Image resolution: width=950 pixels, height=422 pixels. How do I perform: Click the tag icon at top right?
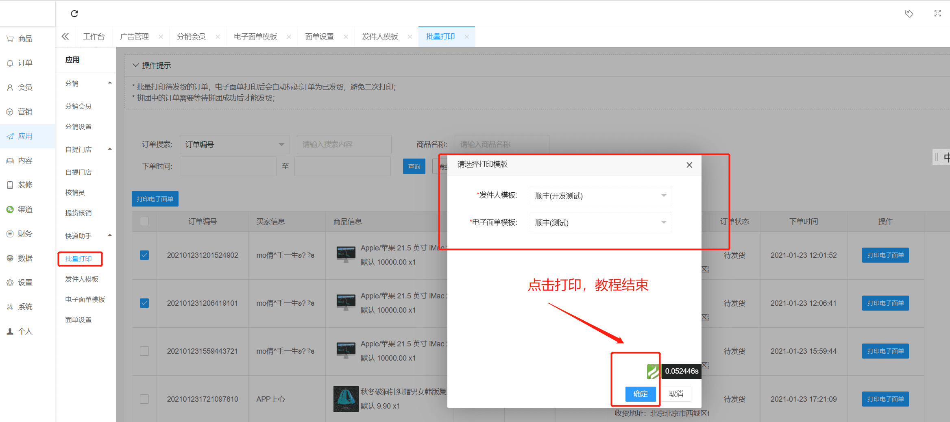(909, 14)
